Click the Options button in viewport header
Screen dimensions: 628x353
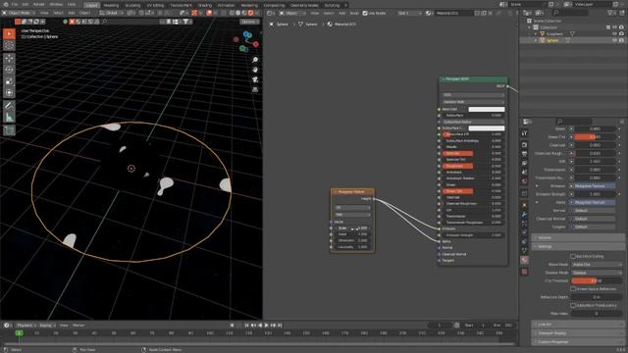[x=249, y=22]
